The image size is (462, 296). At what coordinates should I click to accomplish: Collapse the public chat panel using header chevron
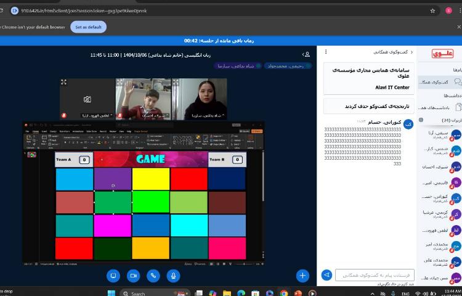(412, 52)
